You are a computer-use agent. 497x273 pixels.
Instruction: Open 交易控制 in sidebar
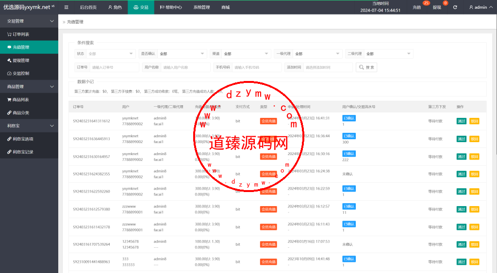point(29,73)
